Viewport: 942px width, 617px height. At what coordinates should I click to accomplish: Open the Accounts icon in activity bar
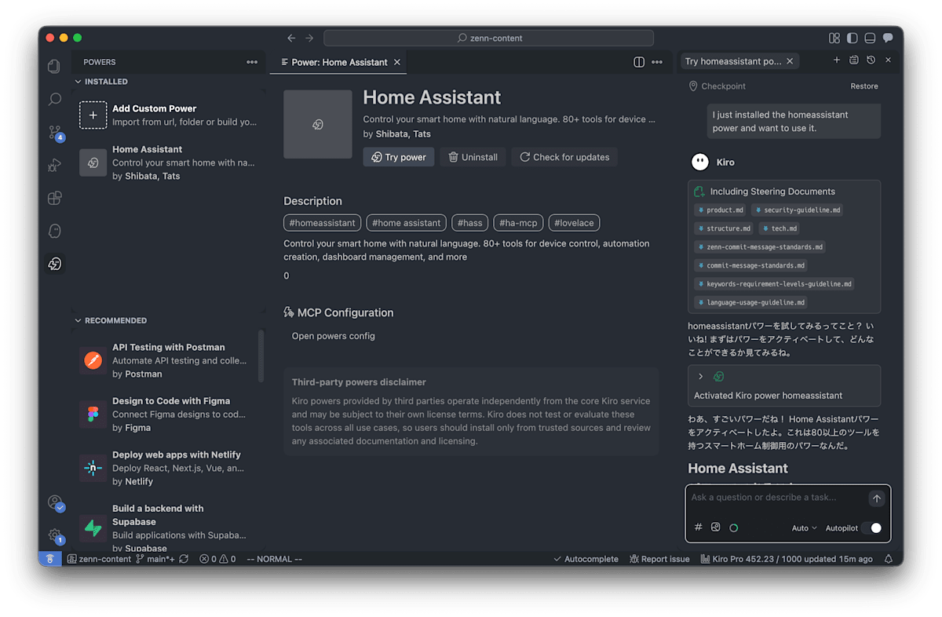(x=54, y=502)
